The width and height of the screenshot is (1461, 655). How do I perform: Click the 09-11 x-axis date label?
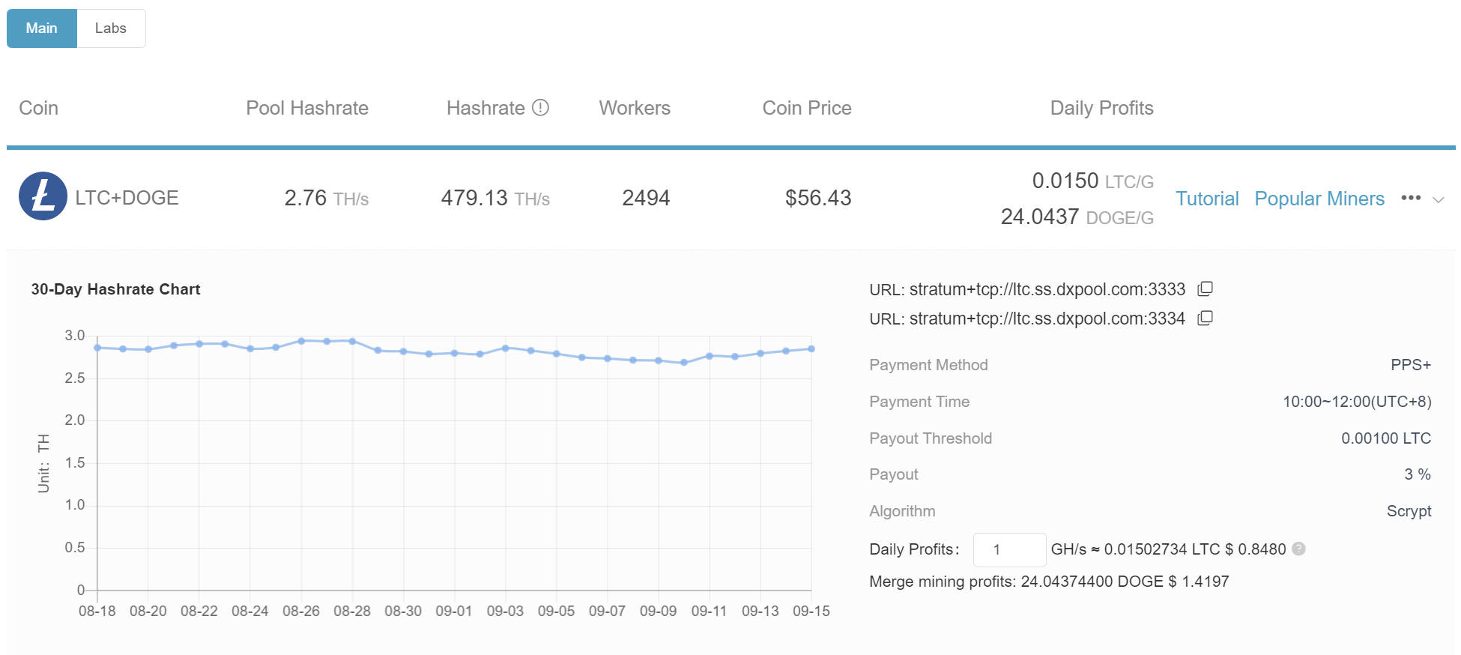pos(709,611)
